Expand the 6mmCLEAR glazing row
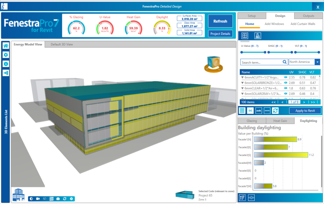The width and height of the screenshot is (324, 204). click(242, 88)
